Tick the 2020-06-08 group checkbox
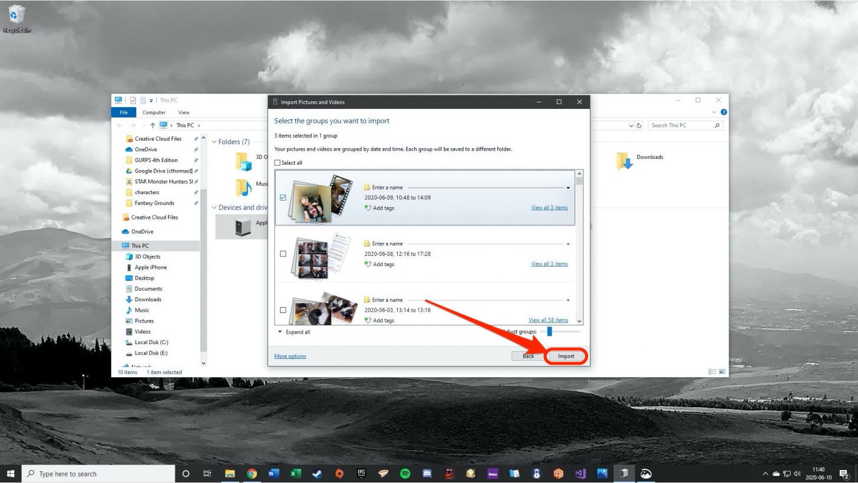 click(283, 254)
